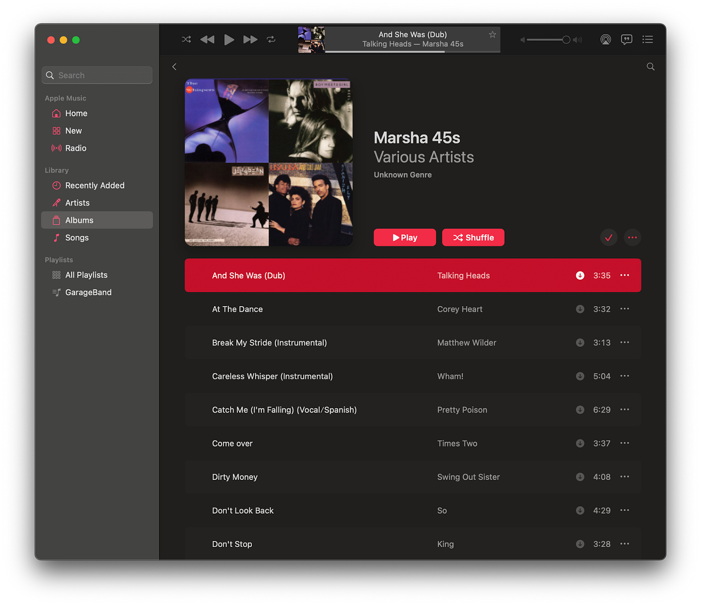Open the AirPlay output selector
Image resolution: width=701 pixels, height=606 pixels.
pos(606,39)
